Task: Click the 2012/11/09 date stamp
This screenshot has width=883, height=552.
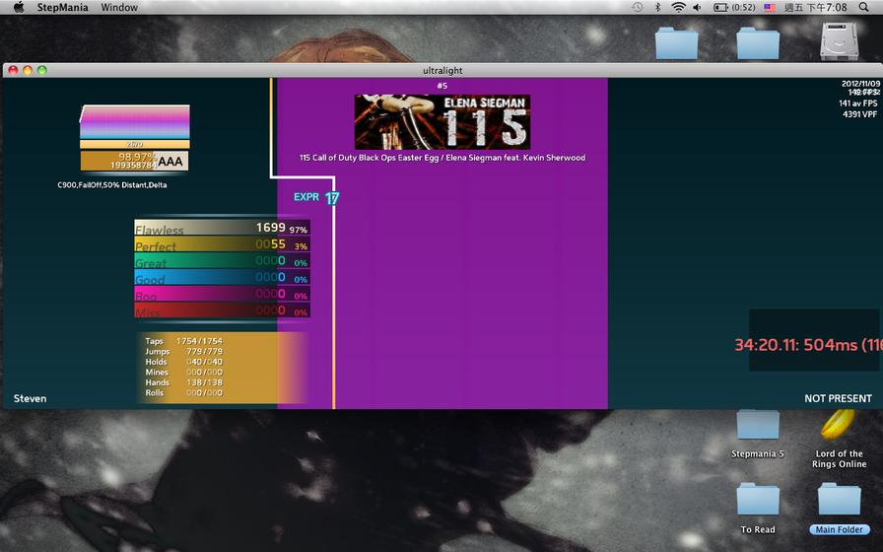Action: (x=860, y=84)
